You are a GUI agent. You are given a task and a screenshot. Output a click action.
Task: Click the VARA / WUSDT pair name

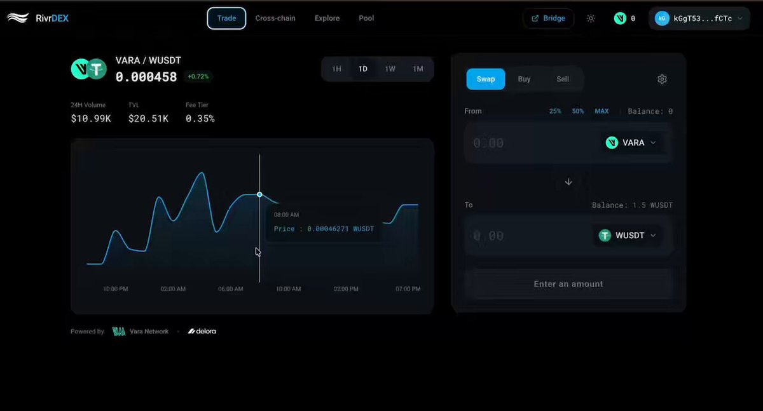pyautogui.click(x=148, y=60)
